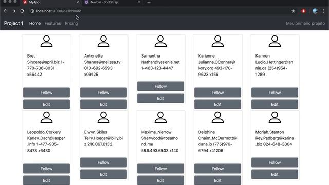The width and height of the screenshot is (329, 185).
Task: Follow Elwyn.Skiles
Action: coord(103,162)
